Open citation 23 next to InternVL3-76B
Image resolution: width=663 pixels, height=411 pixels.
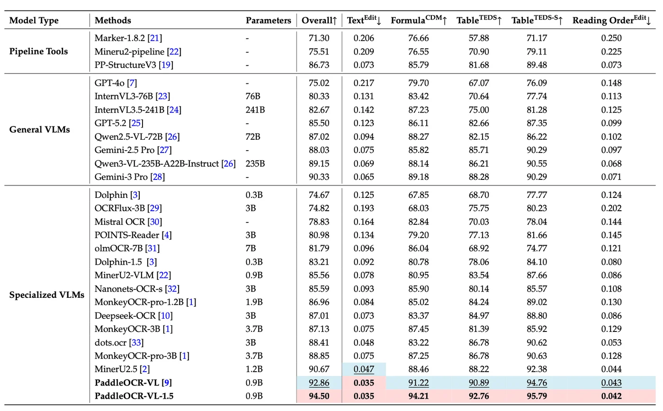163,97
